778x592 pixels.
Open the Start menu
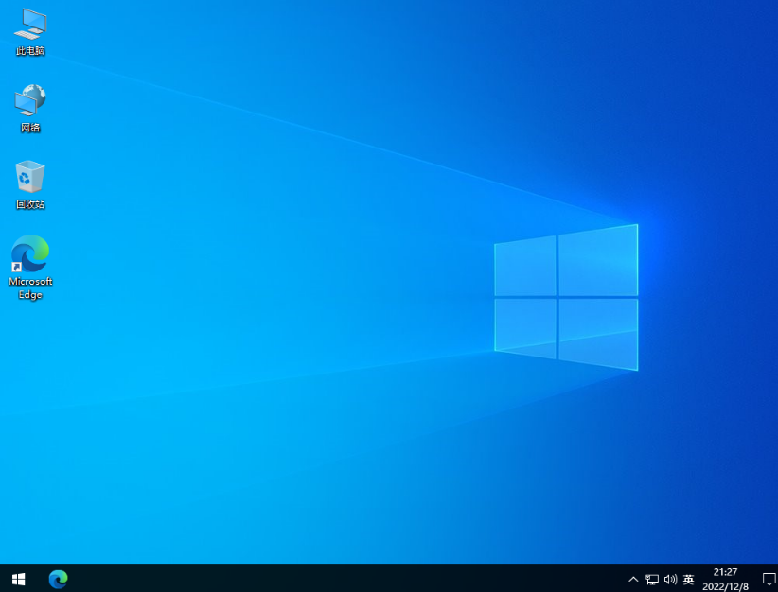click(18, 579)
